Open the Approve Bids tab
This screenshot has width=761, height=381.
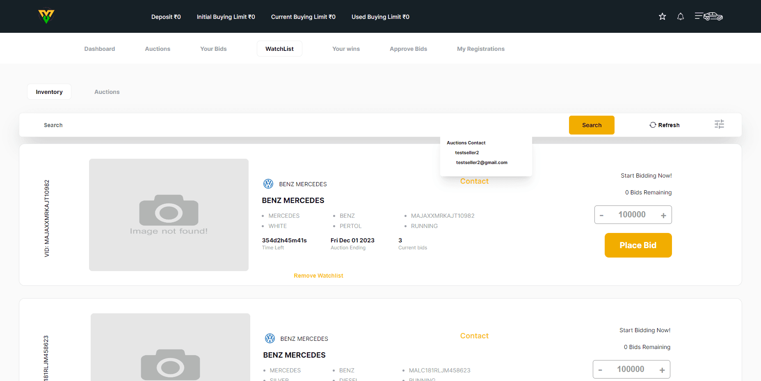pos(408,49)
